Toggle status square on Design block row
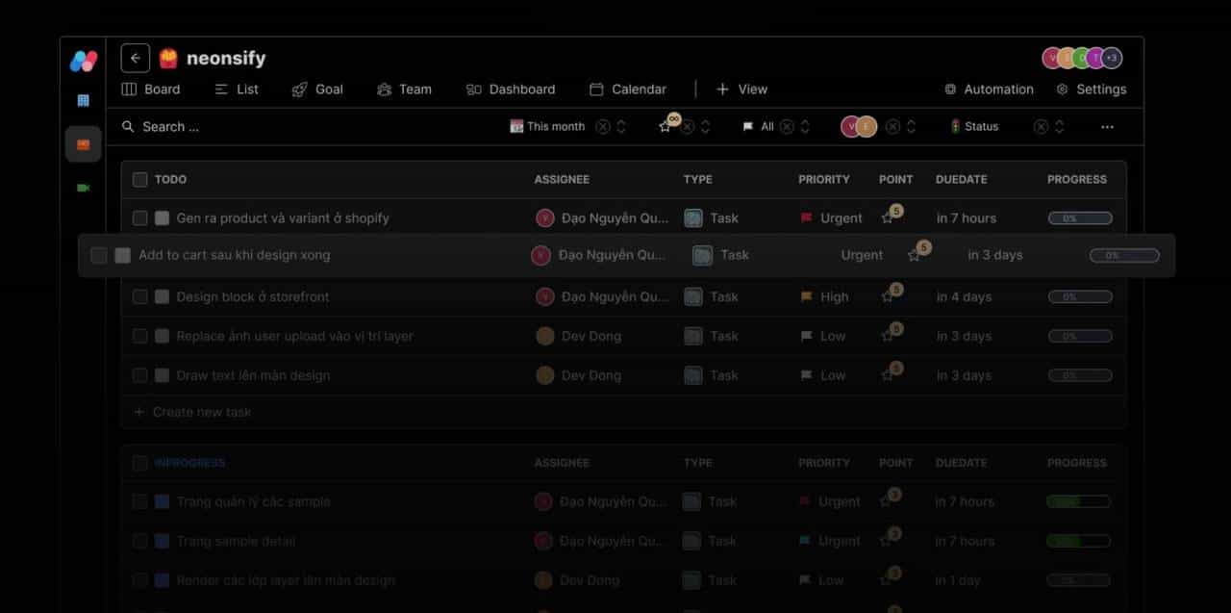 tap(162, 297)
